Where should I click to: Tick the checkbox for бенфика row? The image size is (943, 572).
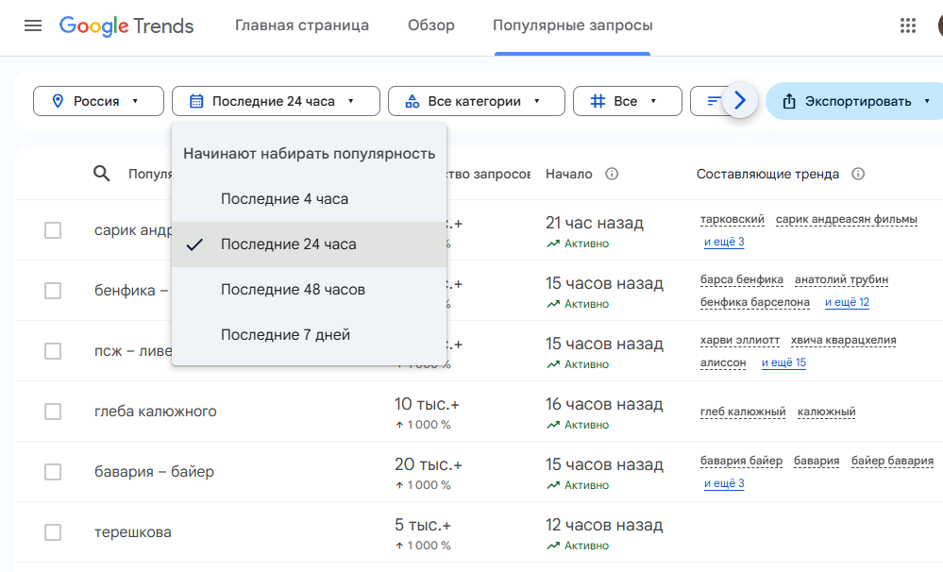click(53, 291)
